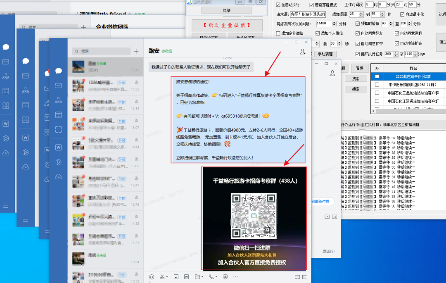Click add-member icon in 路安 chat header
The height and width of the screenshot is (283, 446).
pyautogui.click(x=302, y=52)
